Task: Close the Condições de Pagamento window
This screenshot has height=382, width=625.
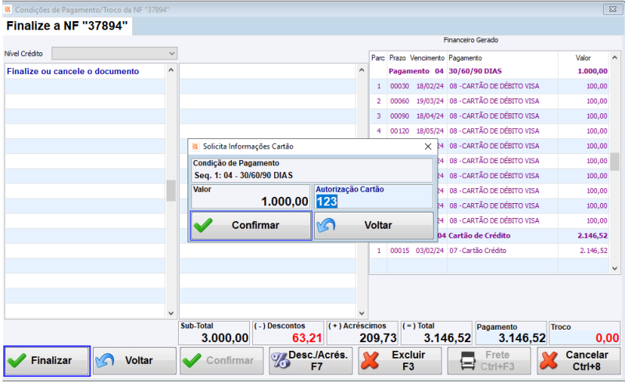Action: point(612,9)
